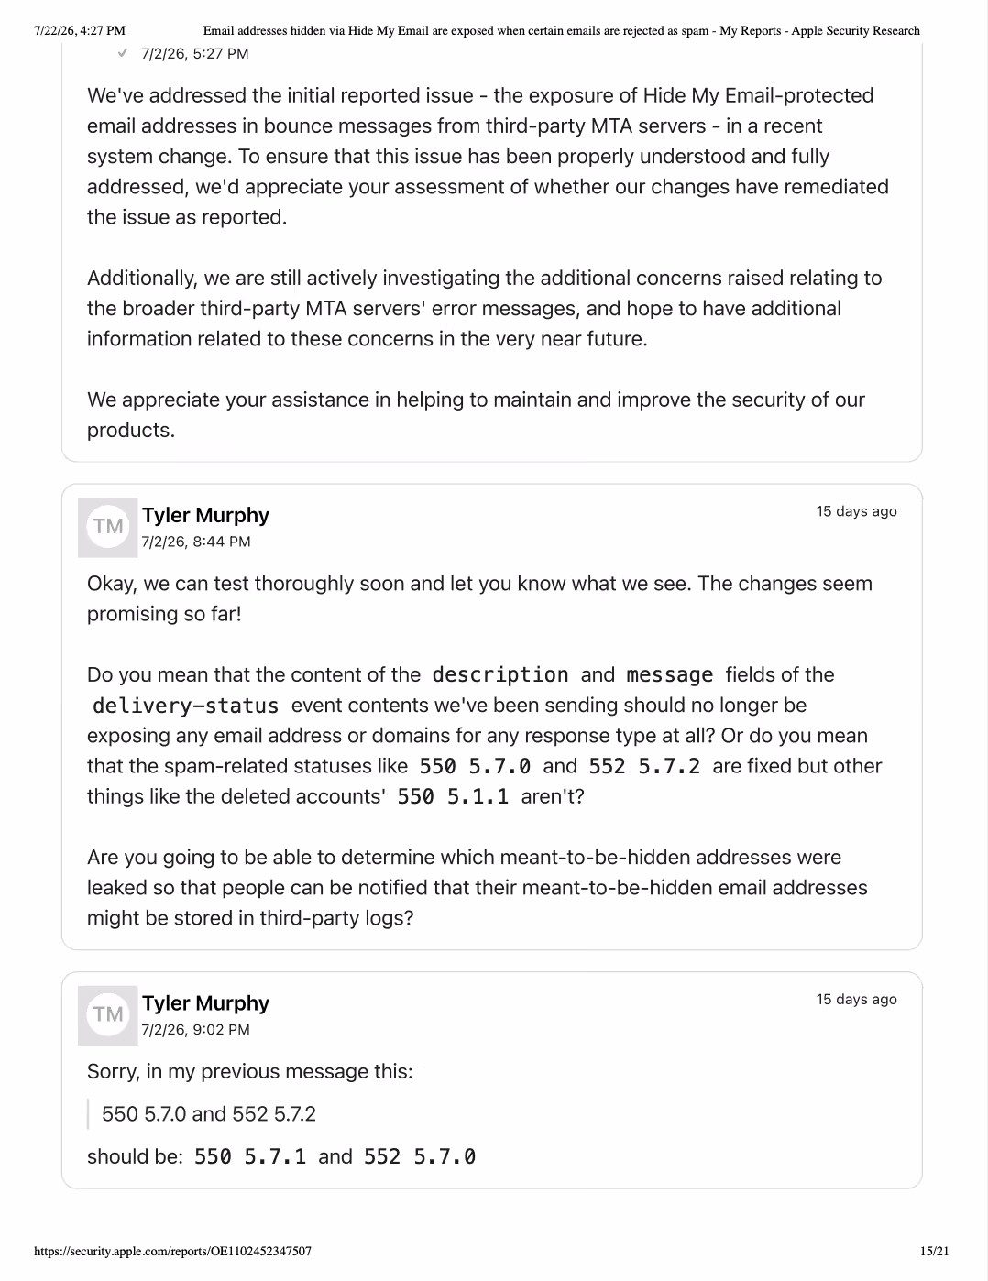Viewport: 988px width, 1281px height.
Task: Click the 7/2/26, 9:02 PM timestamp
Action: [195, 1030]
